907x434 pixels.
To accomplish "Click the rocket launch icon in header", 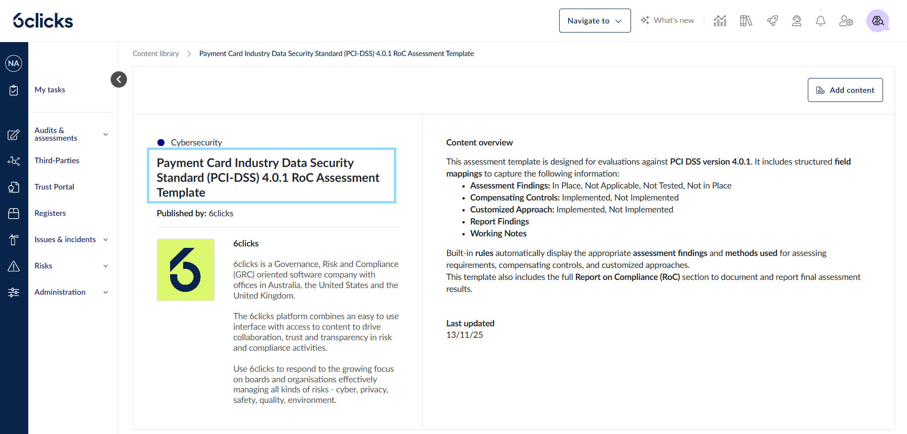I will (772, 21).
